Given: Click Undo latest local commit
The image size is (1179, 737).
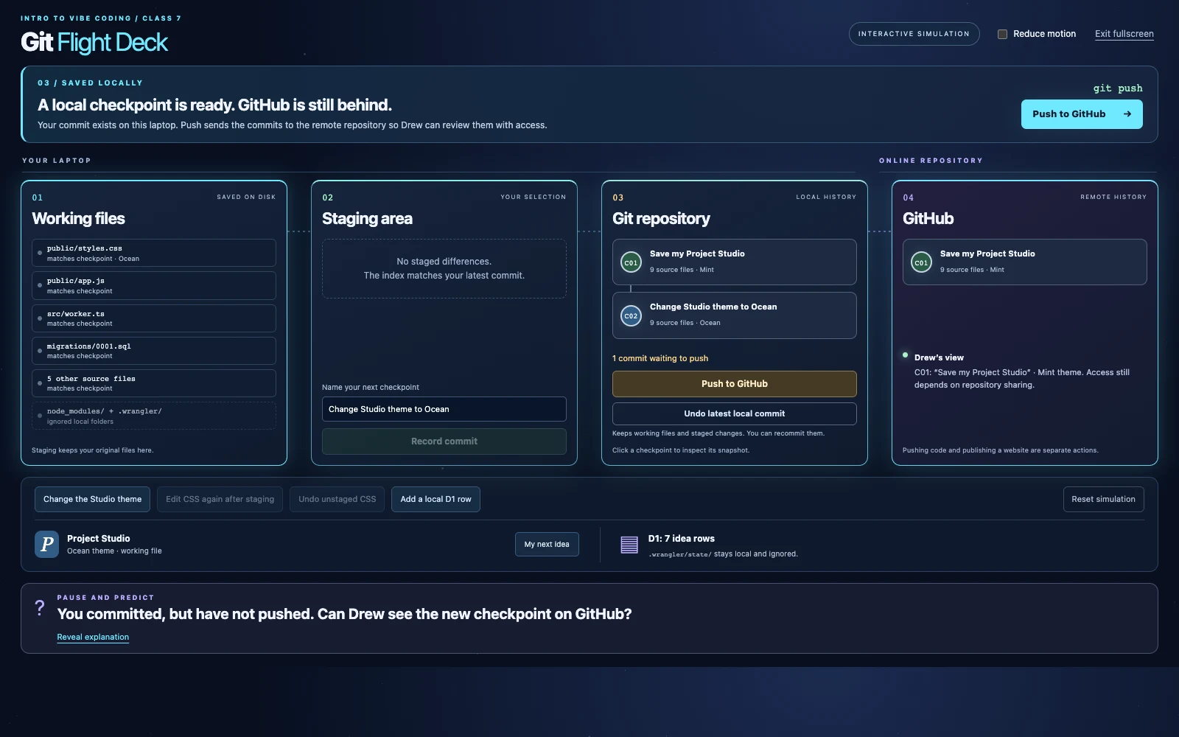Looking at the screenshot, I should tap(734, 413).
